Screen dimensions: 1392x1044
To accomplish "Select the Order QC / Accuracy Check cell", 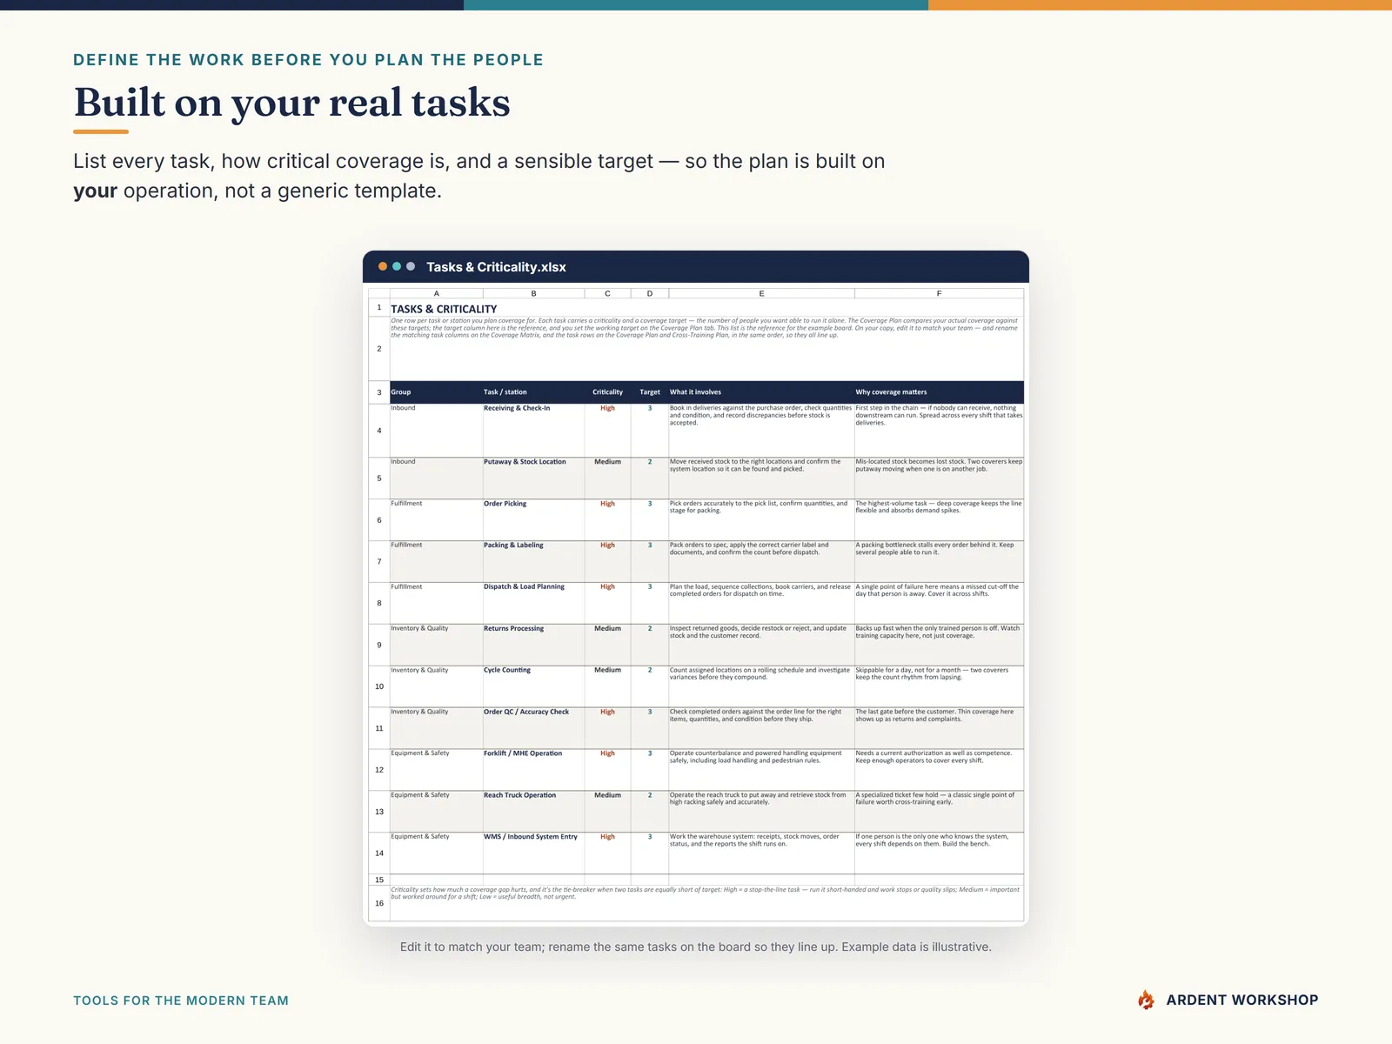I will [533, 728].
